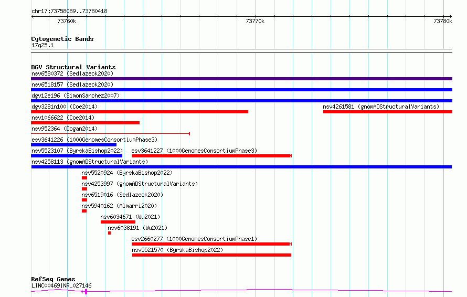Open nsv1066622 (Coe2014) variant label
This screenshot has height=297, width=467.
tap(63, 118)
